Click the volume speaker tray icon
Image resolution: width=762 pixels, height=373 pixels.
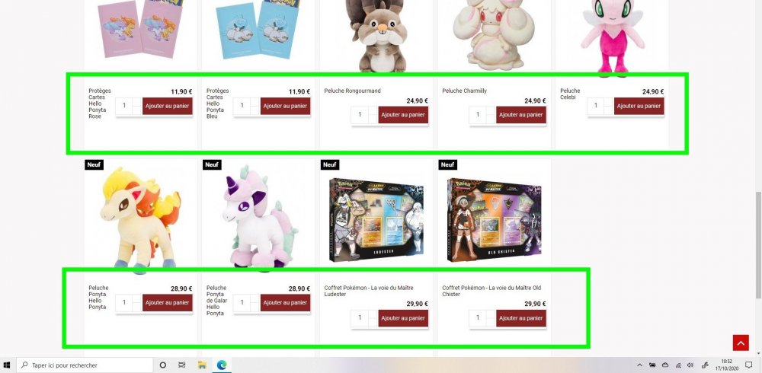(690, 365)
